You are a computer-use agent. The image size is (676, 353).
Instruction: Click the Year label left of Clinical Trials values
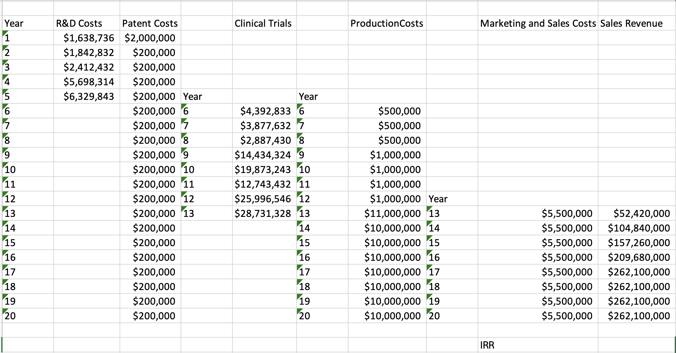pyautogui.click(x=206, y=96)
